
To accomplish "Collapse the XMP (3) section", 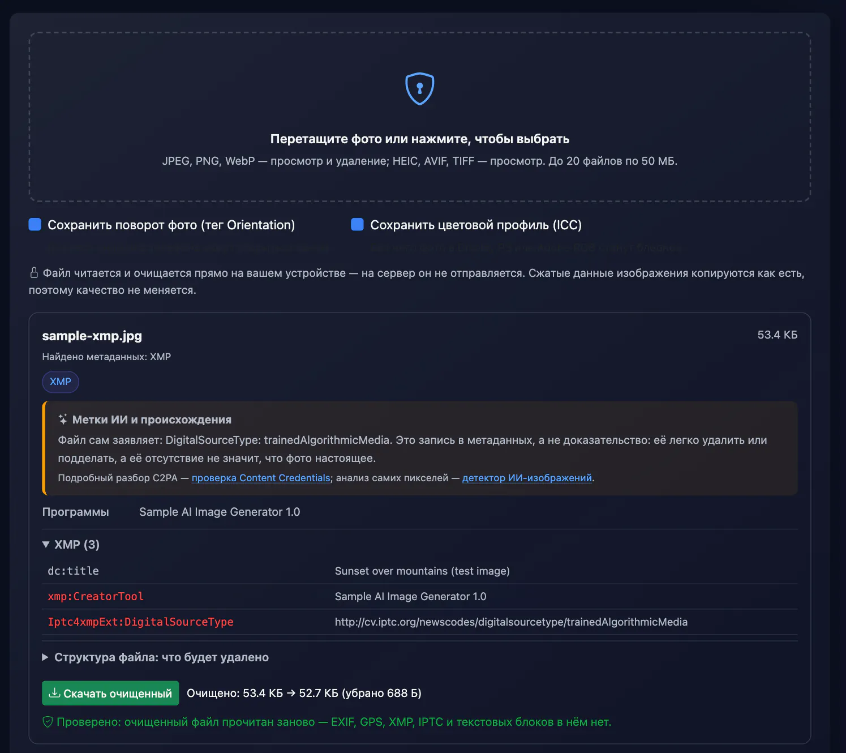I will [x=71, y=545].
